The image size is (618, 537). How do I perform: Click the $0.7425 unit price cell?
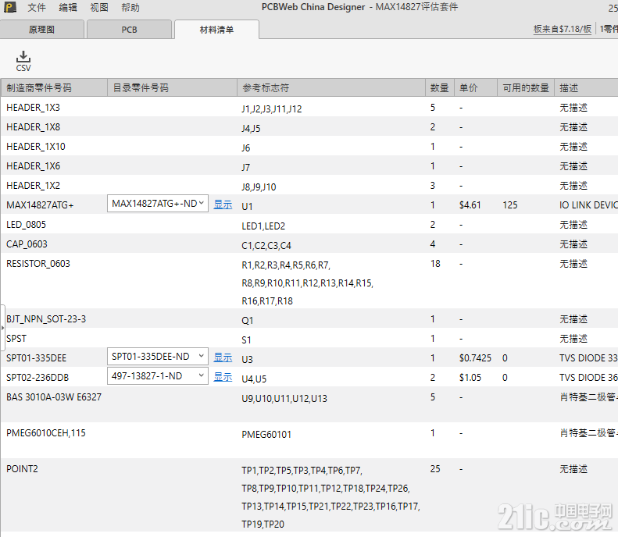[x=475, y=357]
